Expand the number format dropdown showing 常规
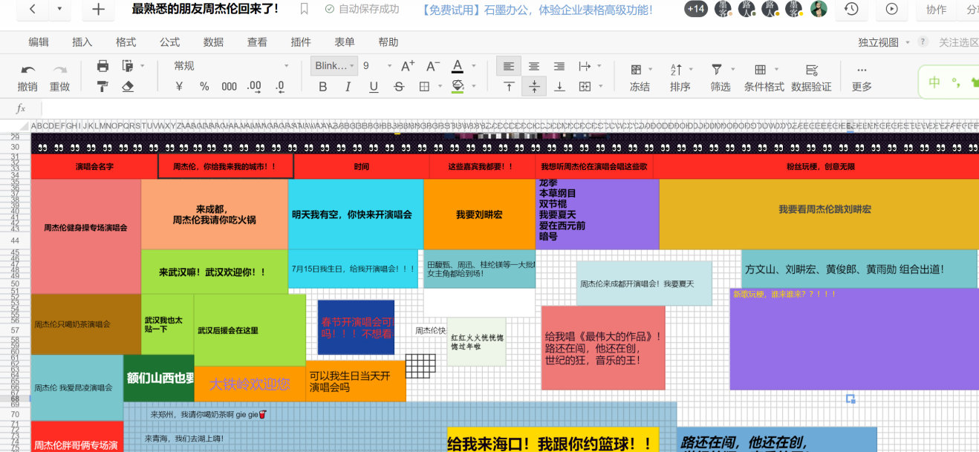 point(230,66)
